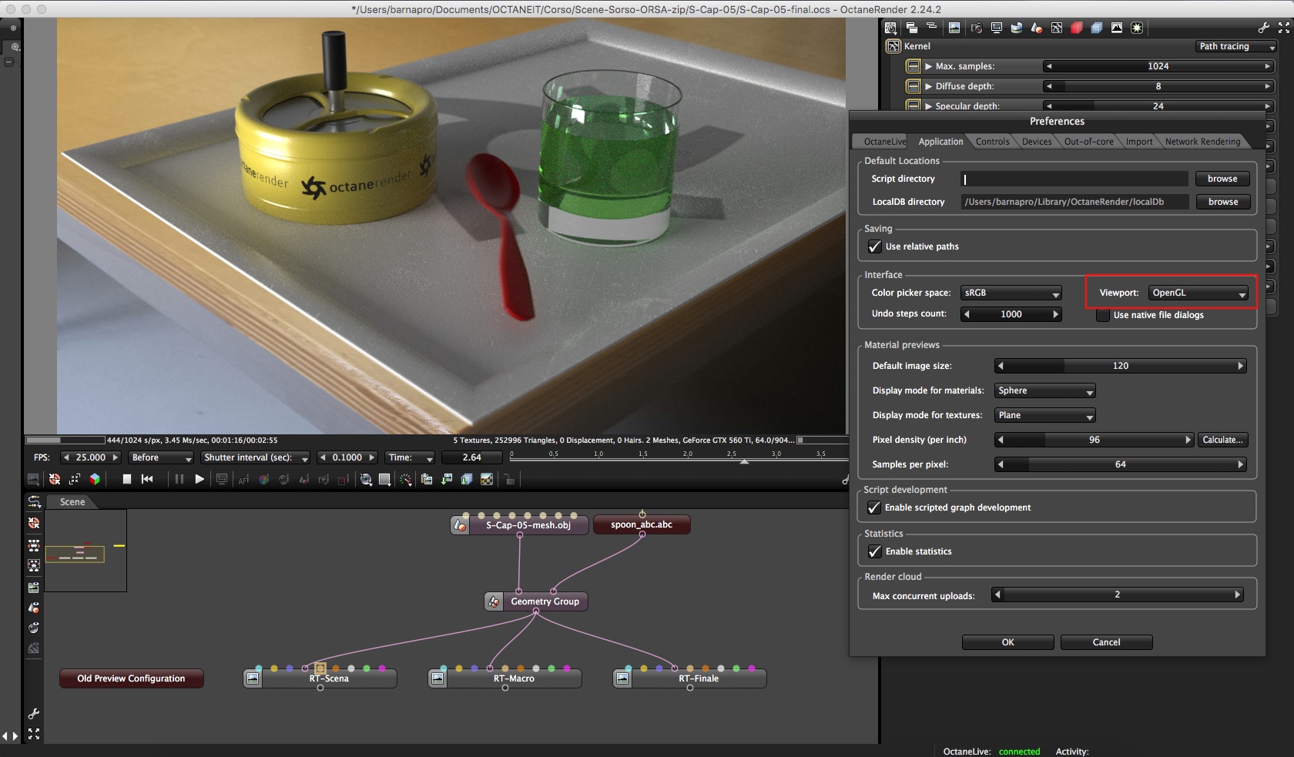Open the Network Rendering tab
The image size is (1294, 757).
point(1202,142)
